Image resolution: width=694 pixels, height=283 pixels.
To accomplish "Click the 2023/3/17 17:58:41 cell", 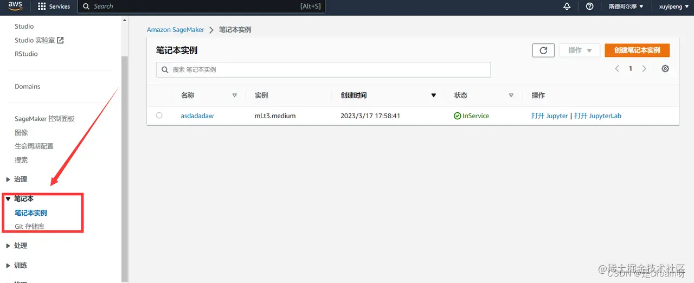I will [x=370, y=116].
